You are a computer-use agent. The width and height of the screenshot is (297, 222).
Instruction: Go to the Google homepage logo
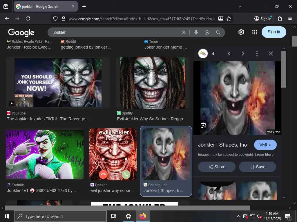21,33
